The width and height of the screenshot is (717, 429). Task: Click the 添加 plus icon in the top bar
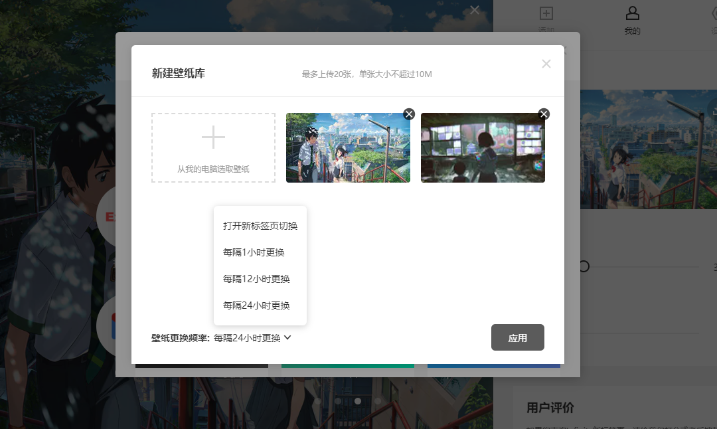pos(546,14)
